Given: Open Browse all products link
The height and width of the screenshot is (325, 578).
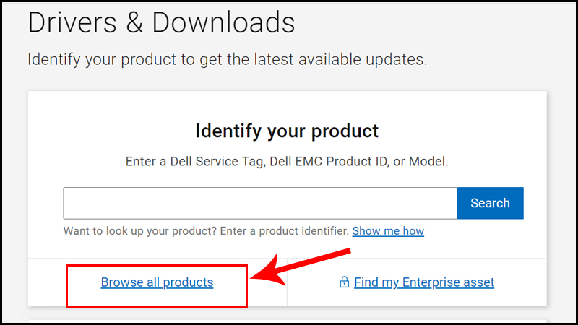Looking at the screenshot, I should pos(157,282).
